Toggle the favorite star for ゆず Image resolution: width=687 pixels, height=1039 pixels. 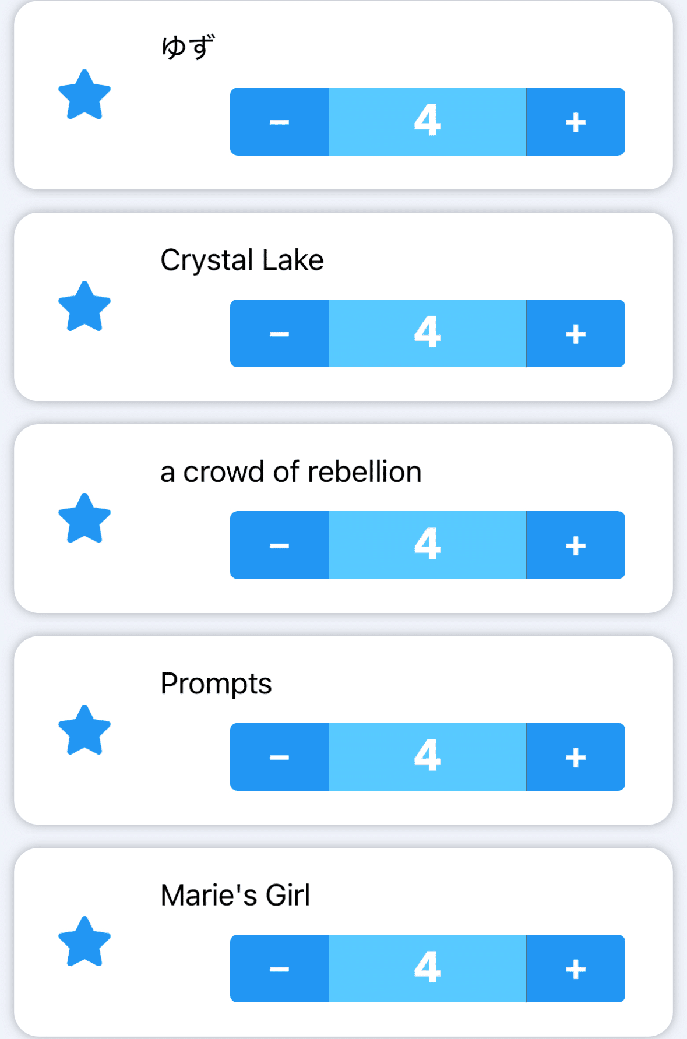pos(84,96)
